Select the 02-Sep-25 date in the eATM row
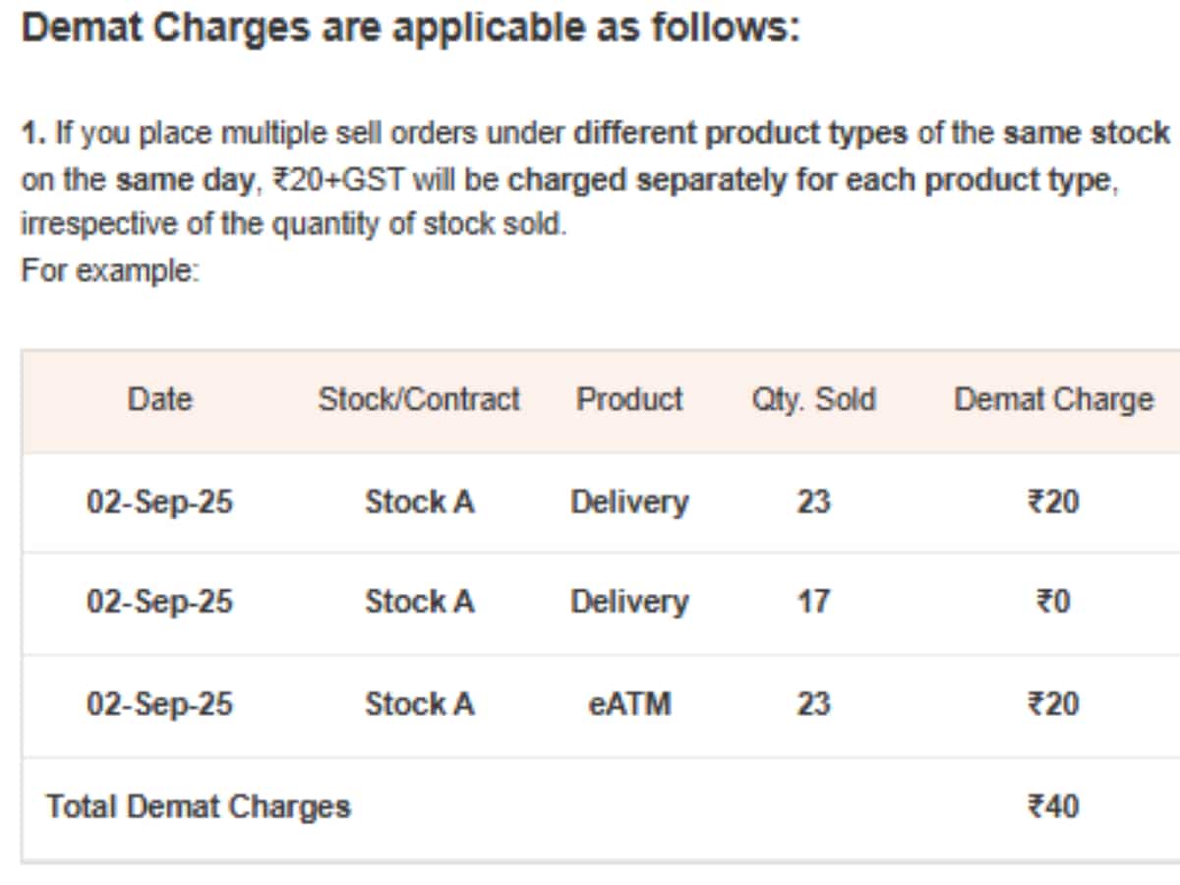Screen dimensions: 1180x885 159,704
